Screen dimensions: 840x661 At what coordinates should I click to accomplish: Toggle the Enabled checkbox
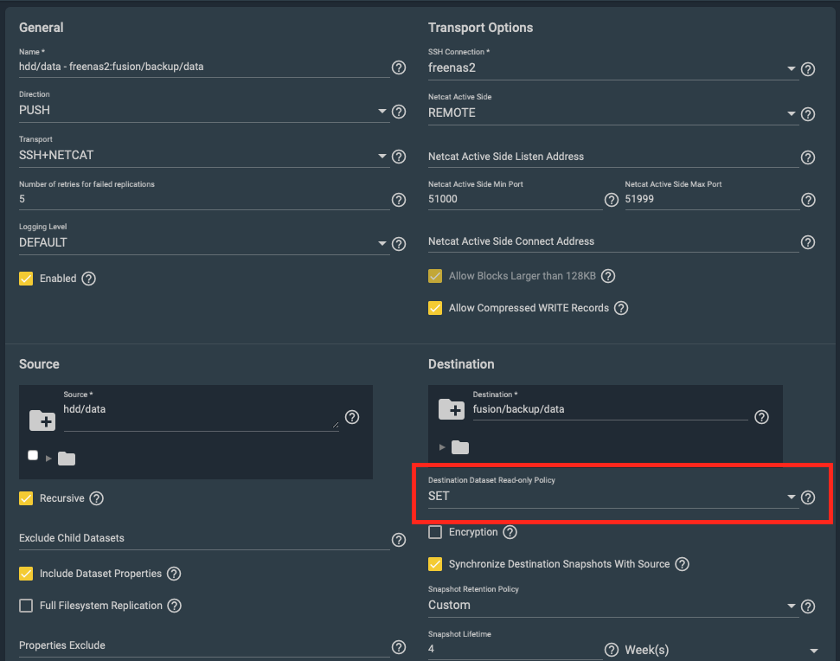[x=26, y=279]
